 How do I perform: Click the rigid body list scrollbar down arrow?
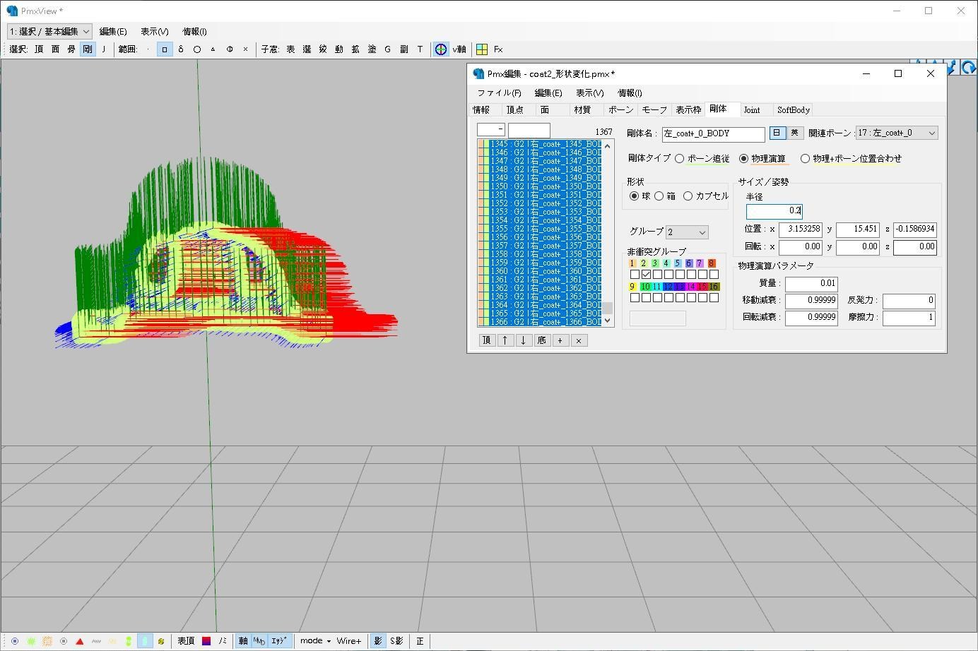click(x=608, y=321)
